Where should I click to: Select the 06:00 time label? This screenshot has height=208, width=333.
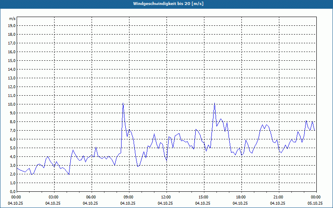(91, 197)
